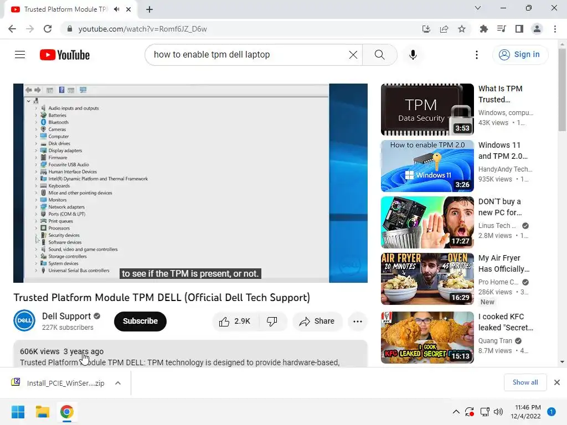Click the video player to pause
This screenshot has width=567, height=425.
click(x=190, y=183)
